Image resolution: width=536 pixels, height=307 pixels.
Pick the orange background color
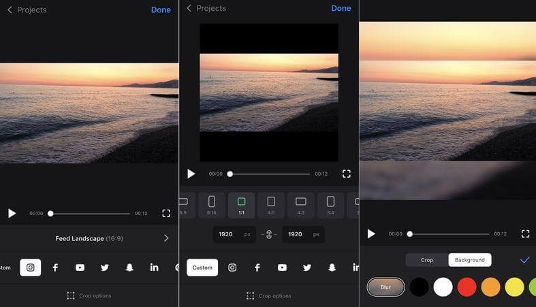click(x=491, y=287)
